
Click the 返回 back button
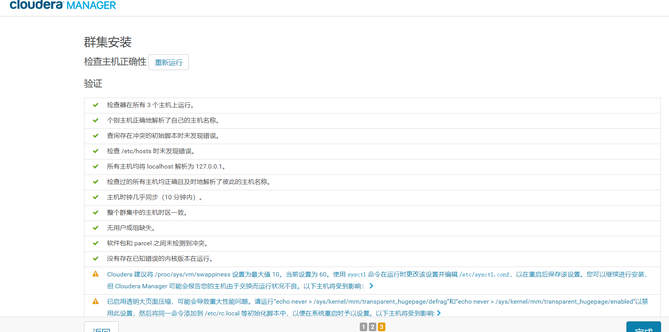[101, 328]
